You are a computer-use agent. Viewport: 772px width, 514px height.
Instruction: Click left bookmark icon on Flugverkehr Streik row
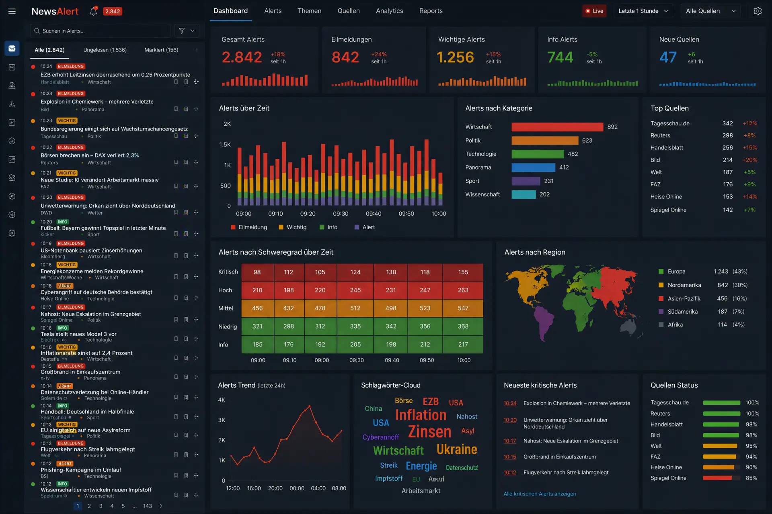tap(176, 455)
